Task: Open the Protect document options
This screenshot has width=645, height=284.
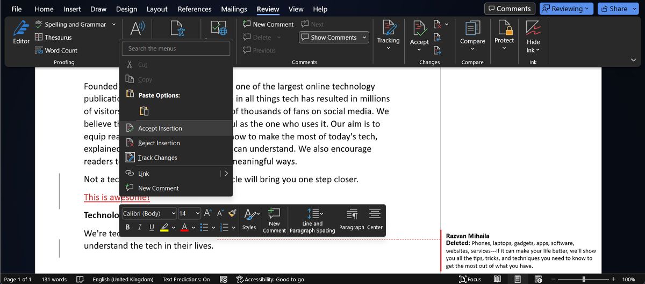Action: coord(504,33)
